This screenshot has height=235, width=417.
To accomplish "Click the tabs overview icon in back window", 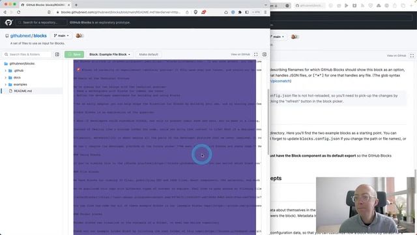I will 403,6.
